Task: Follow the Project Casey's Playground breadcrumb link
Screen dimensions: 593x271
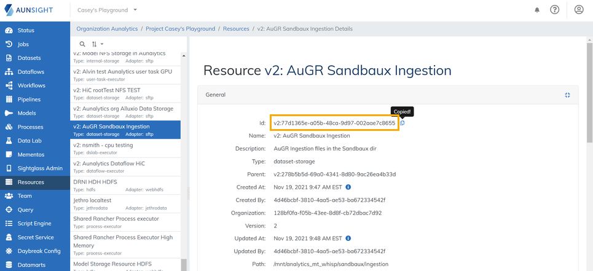Action: [x=181, y=29]
